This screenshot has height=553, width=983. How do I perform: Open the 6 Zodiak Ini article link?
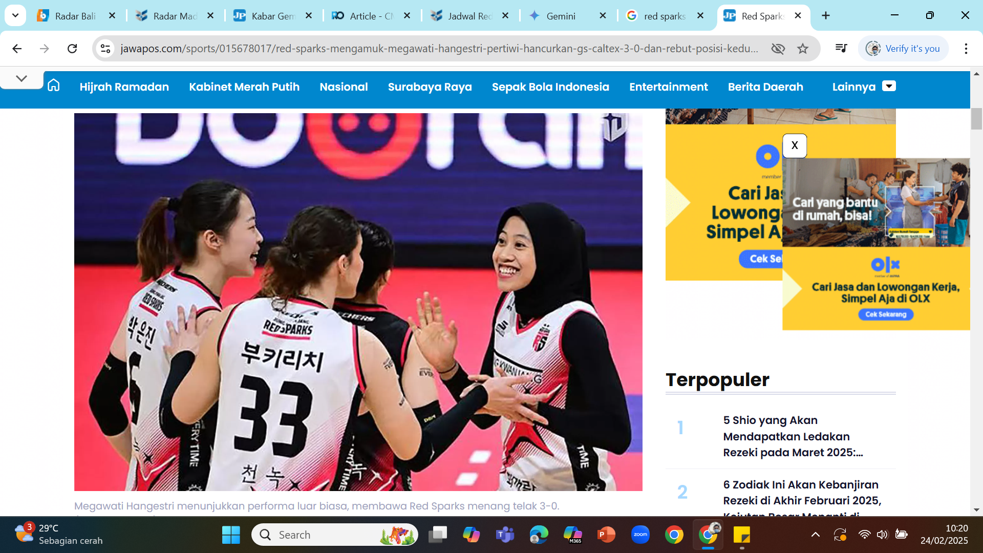[x=802, y=499]
